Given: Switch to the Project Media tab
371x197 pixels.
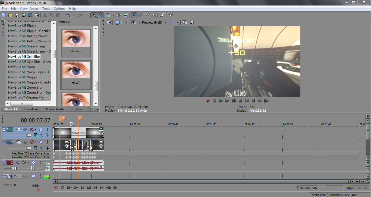Looking at the screenshot, I should (55, 109).
